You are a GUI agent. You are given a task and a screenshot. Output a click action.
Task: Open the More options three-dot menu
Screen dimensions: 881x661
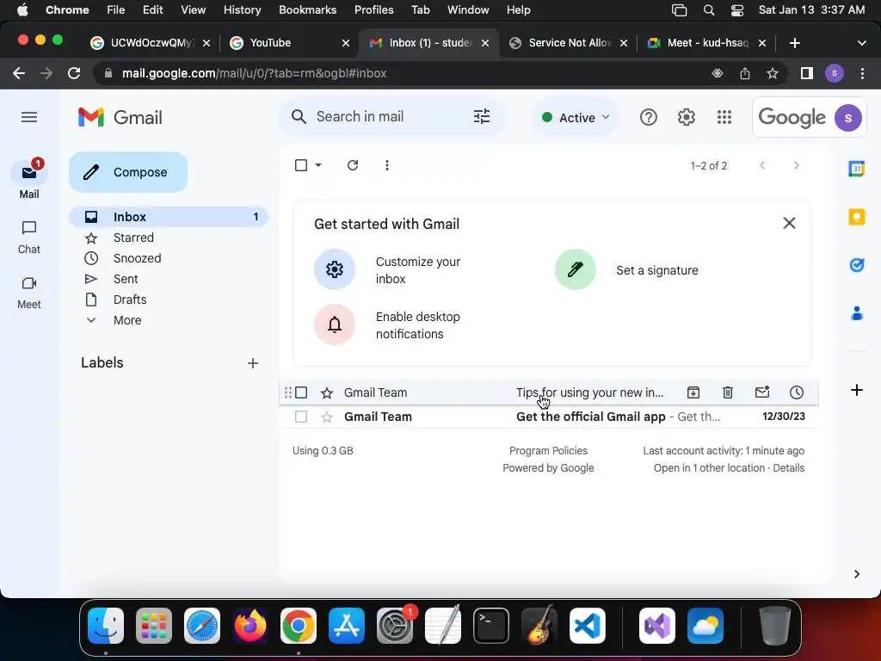(x=386, y=165)
